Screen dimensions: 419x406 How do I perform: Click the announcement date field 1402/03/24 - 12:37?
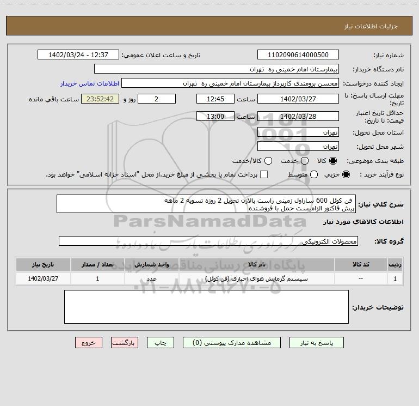tap(78, 54)
